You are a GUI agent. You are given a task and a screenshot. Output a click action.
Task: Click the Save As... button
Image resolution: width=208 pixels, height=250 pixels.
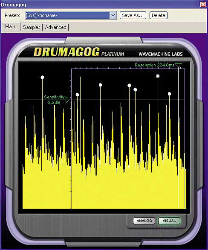[x=133, y=15]
